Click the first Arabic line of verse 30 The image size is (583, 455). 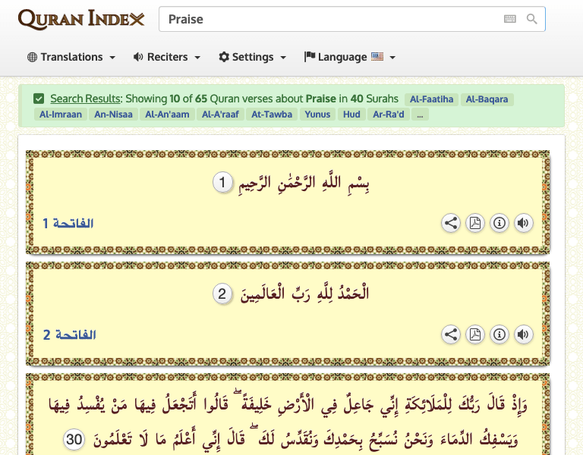click(288, 403)
